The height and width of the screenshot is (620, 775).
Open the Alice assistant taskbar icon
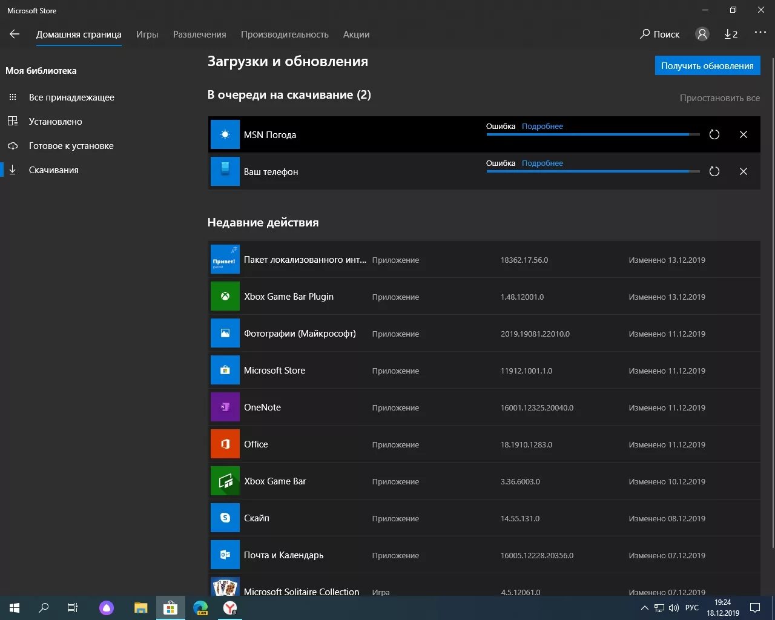(x=107, y=608)
